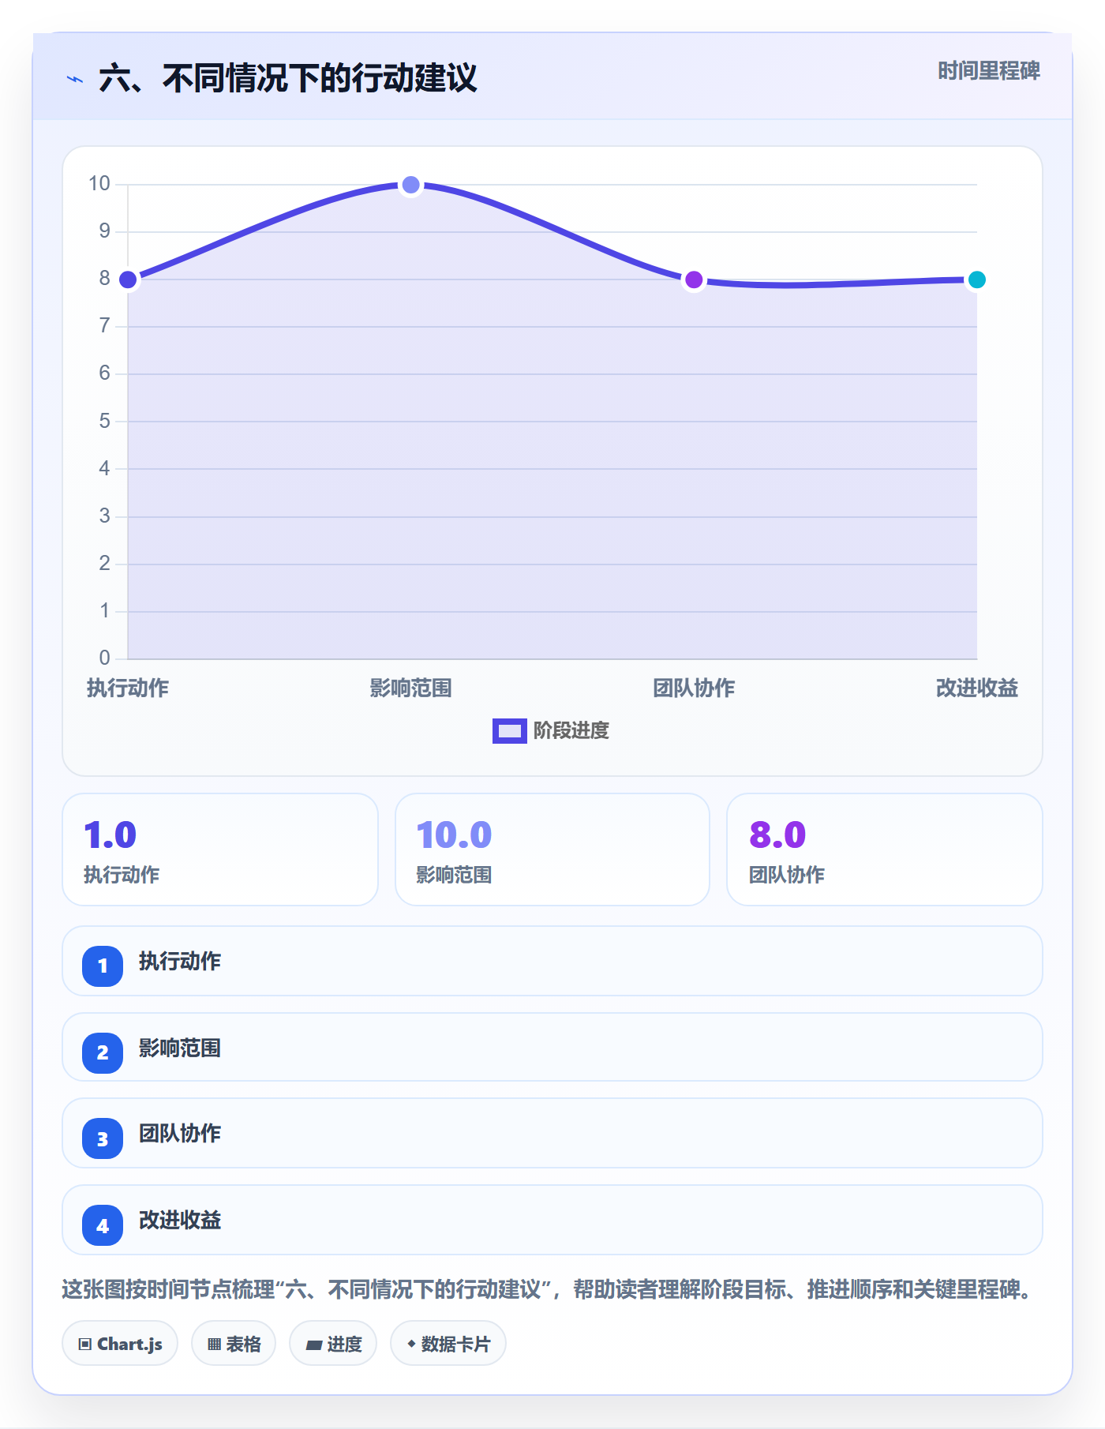Click the purple 团队协作 data point
1105x1429 pixels.
coord(694,279)
